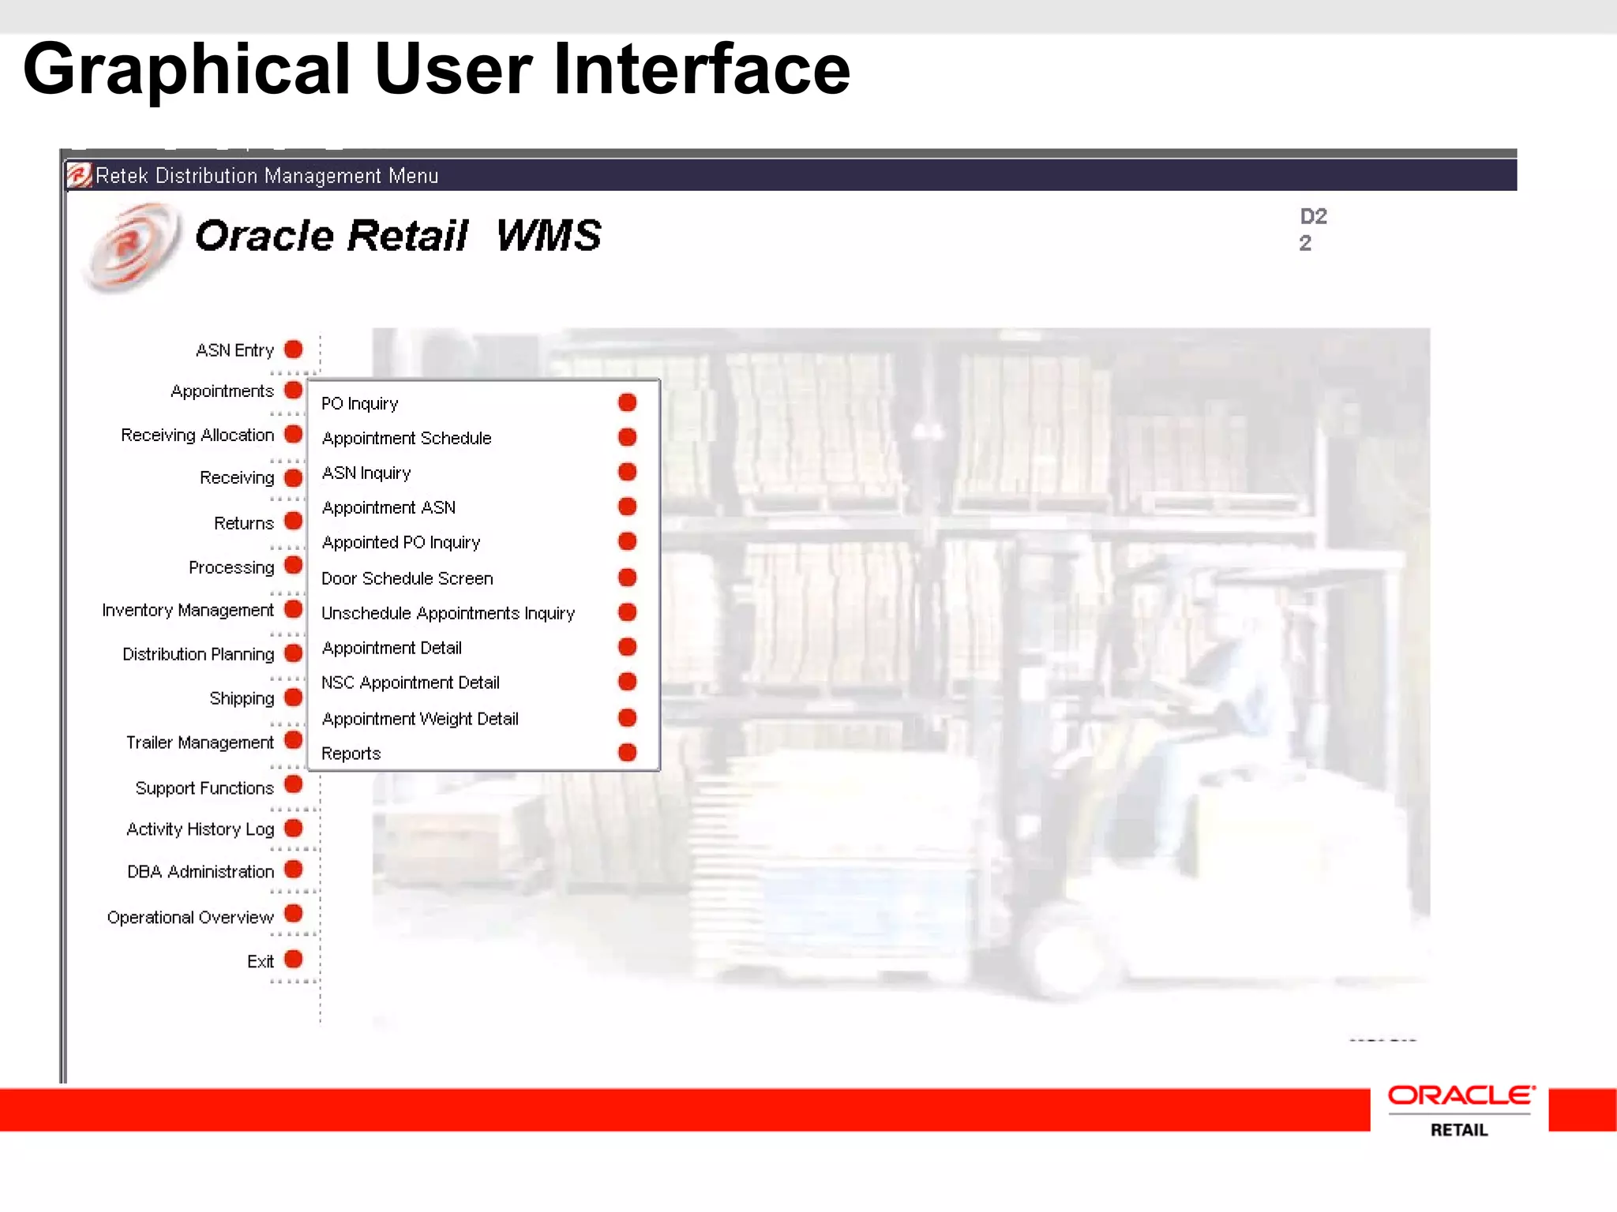Open DBA Administration from the menu
Screen dimensions: 1617x1212
coord(201,872)
